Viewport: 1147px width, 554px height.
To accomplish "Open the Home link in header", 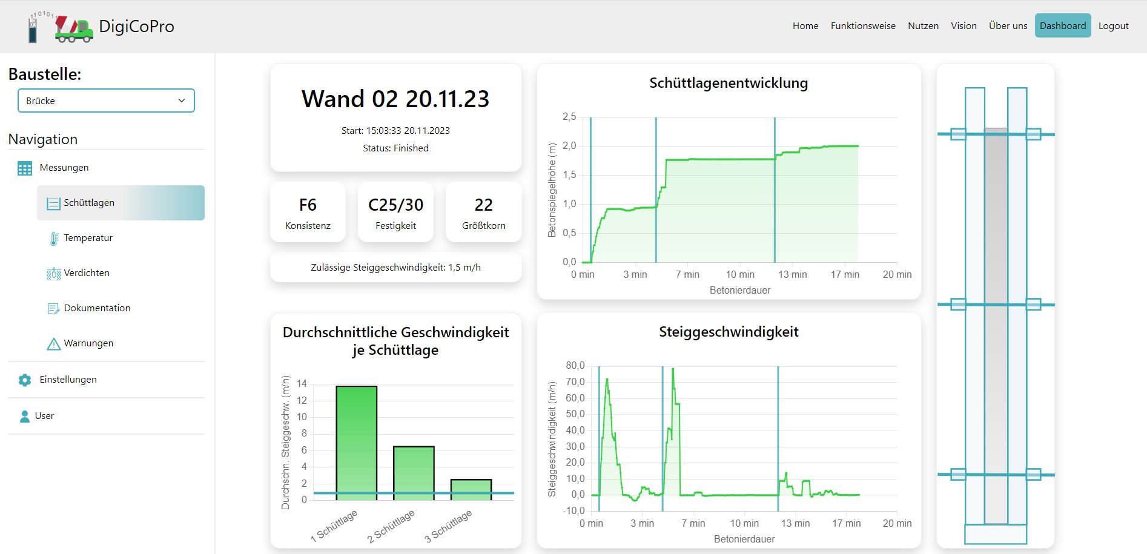I will tap(805, 25).
